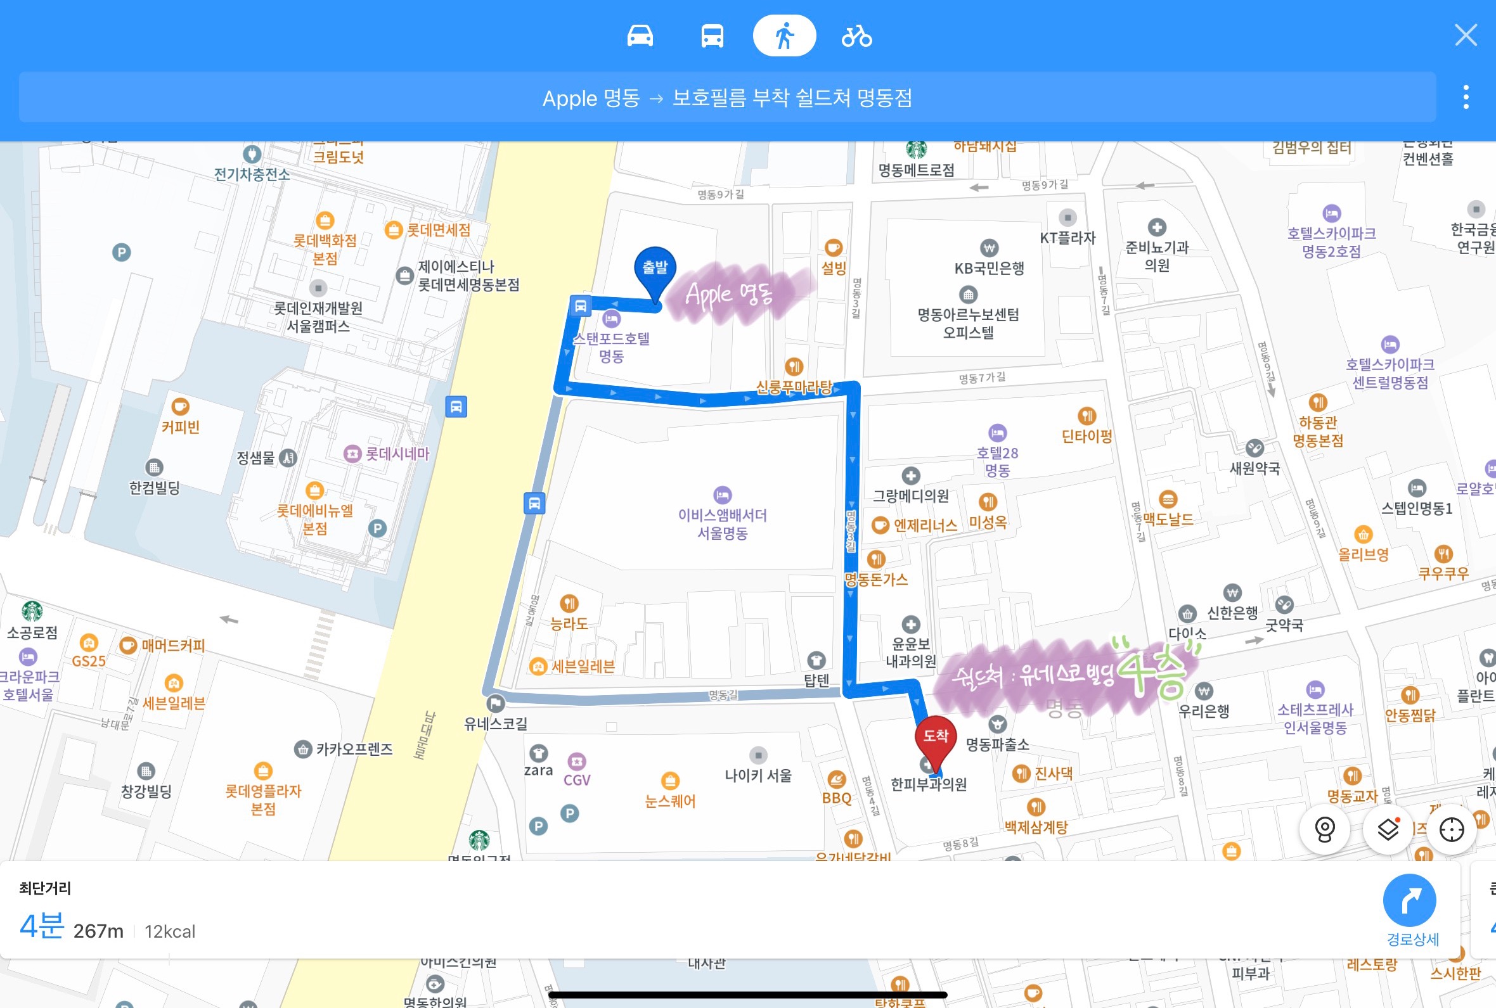Select the 명동파출소 police icon
This screenshot has width=1496, height=1008.
997,725
